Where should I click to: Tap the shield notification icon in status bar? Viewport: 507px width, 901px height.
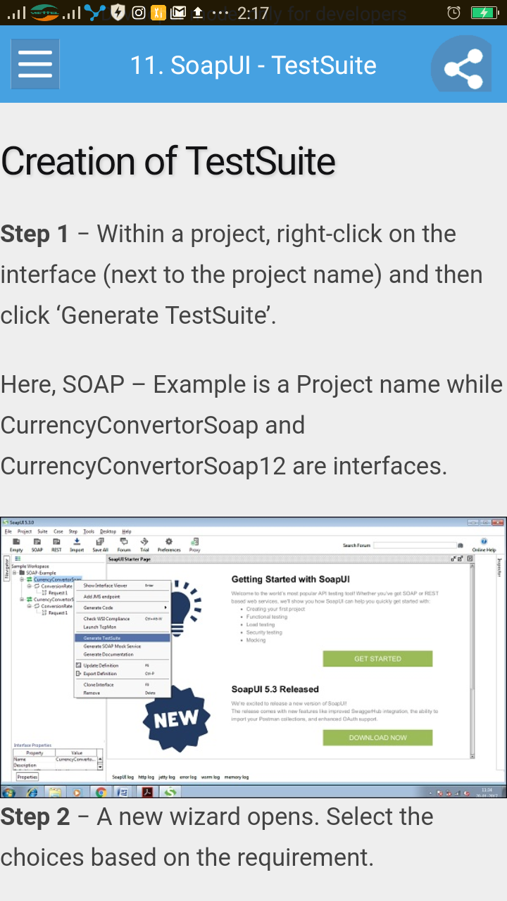[118, 13]
